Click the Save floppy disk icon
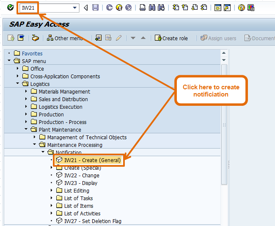Screen dimensions: 275x226 96,8
